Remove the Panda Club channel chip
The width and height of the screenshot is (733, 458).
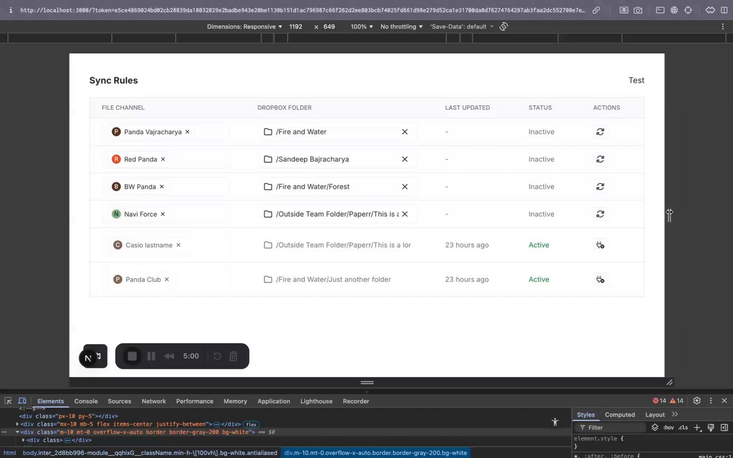coord(167,280)
